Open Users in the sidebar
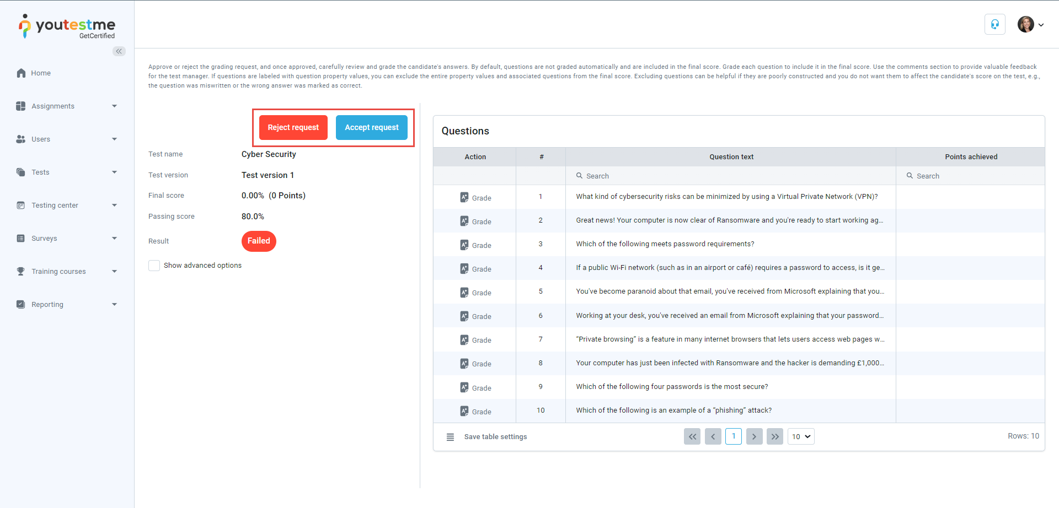Viewport: 1059px width, 508px height. [41, 139]
